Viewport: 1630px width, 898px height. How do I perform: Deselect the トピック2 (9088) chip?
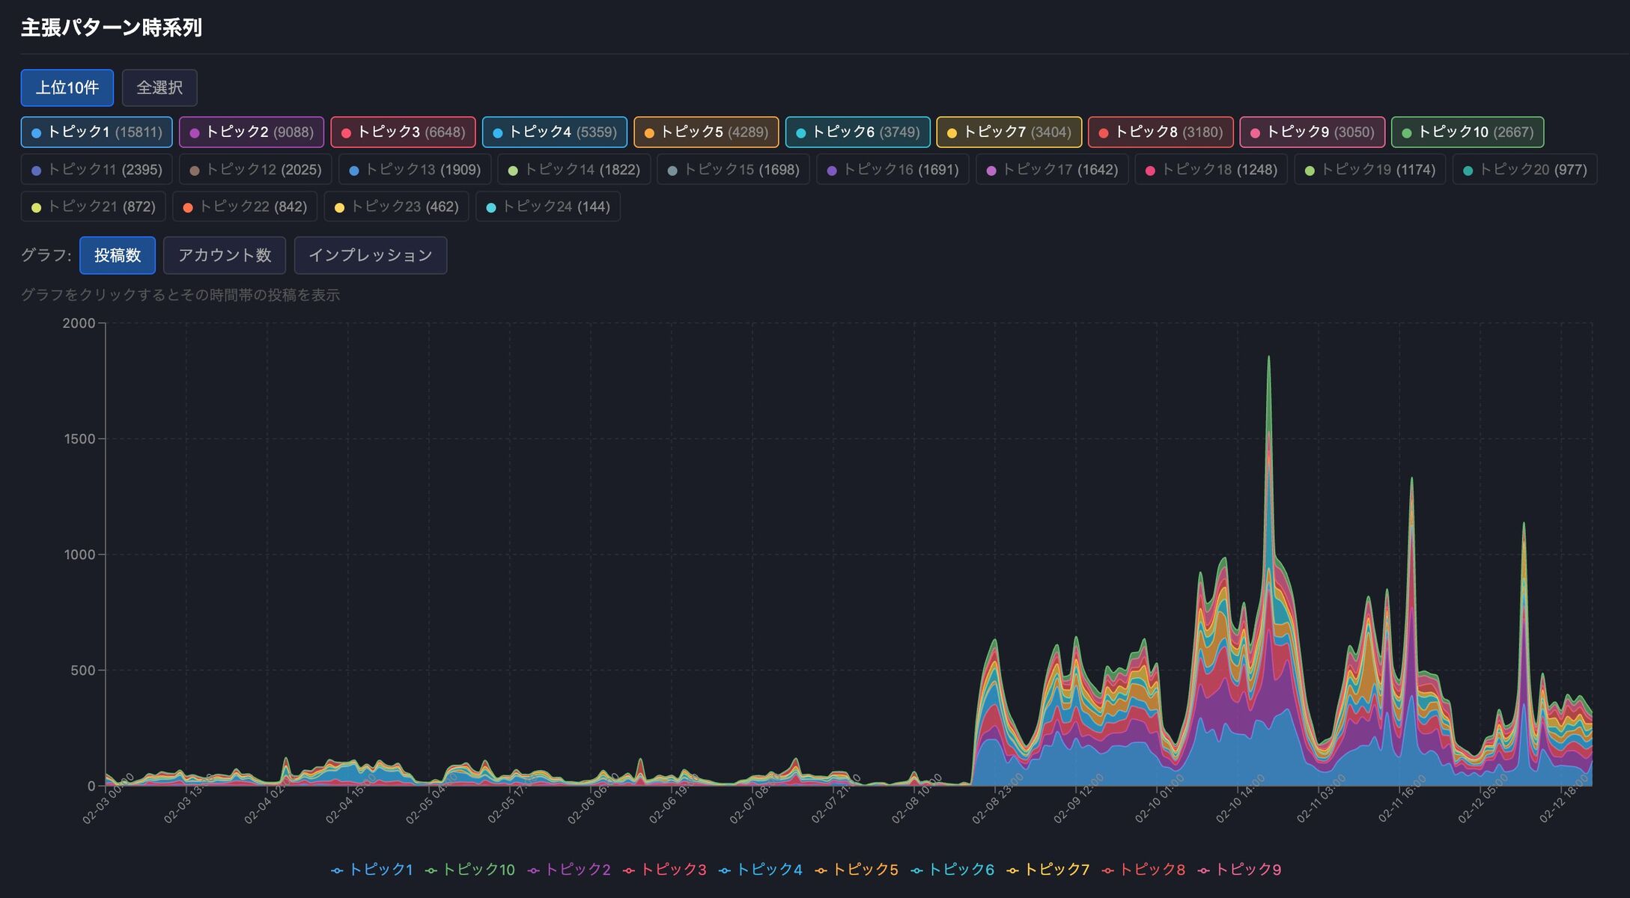(x=252, y=132)
